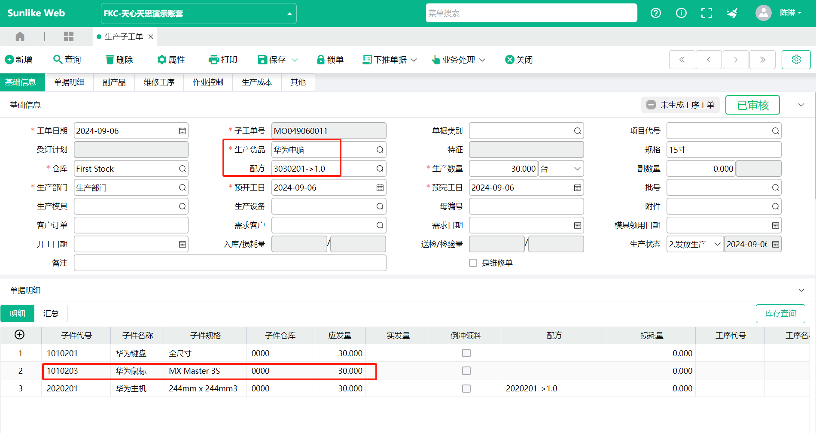Image resolution: width=816 pixels, height=433 pixels.
Task: Open 生产状态 dropdown 2.发放生产
Action: click(x=695, y=244)
